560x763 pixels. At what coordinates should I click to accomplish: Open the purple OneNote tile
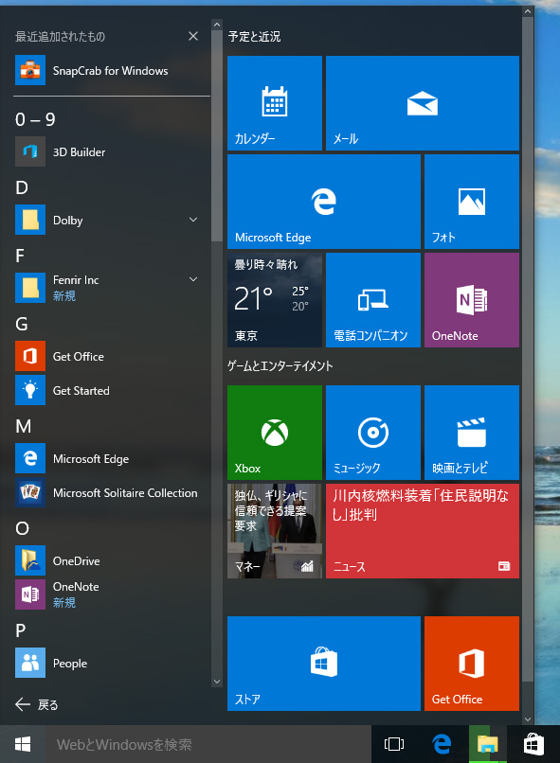[471, 300]
